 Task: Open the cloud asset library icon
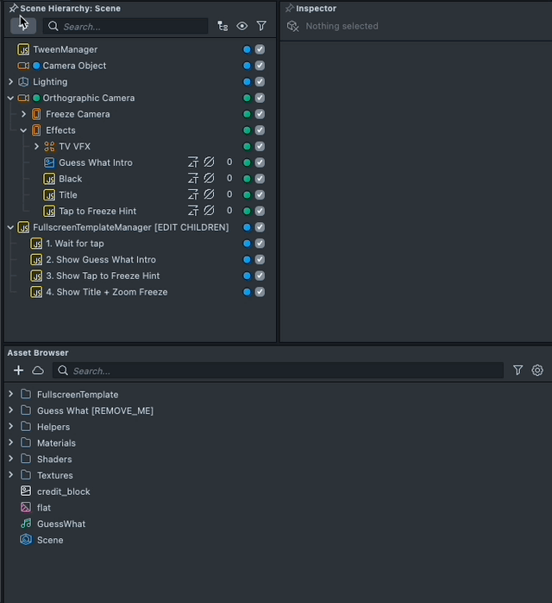click(38, 371)
